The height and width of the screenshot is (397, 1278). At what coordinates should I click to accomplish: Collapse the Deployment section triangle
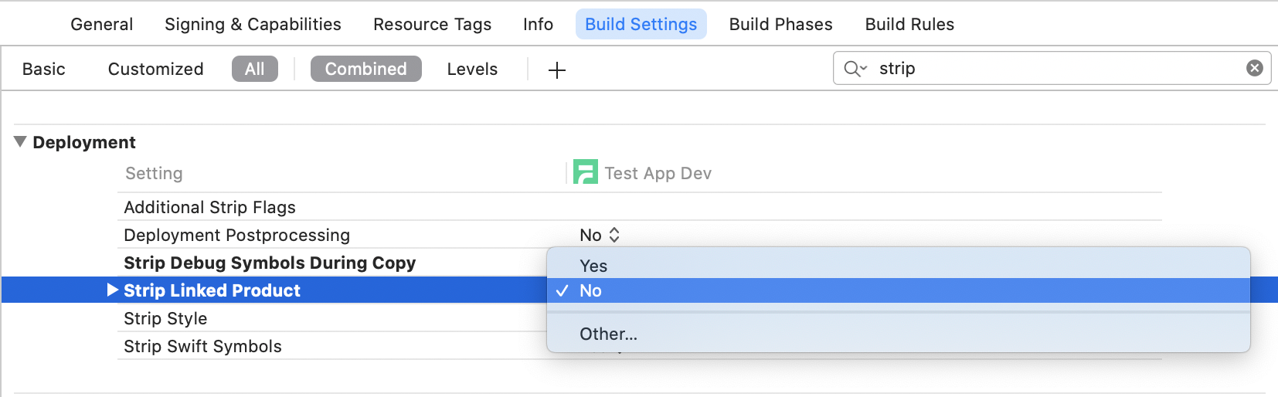(20, 142)
